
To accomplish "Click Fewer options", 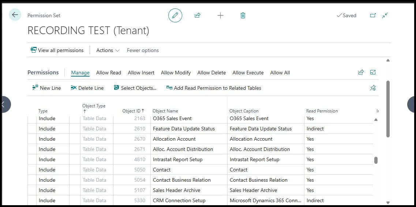I will [143, 50].
